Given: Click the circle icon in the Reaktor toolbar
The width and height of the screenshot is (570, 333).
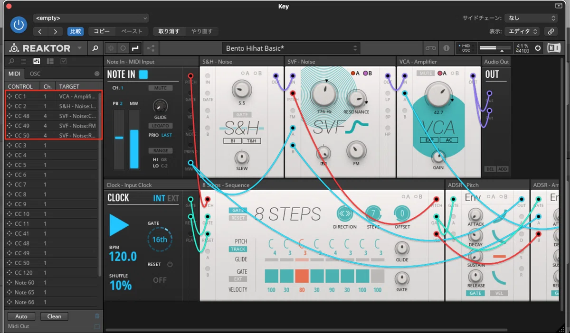Looking at the screenshot, I should point(123,48).
